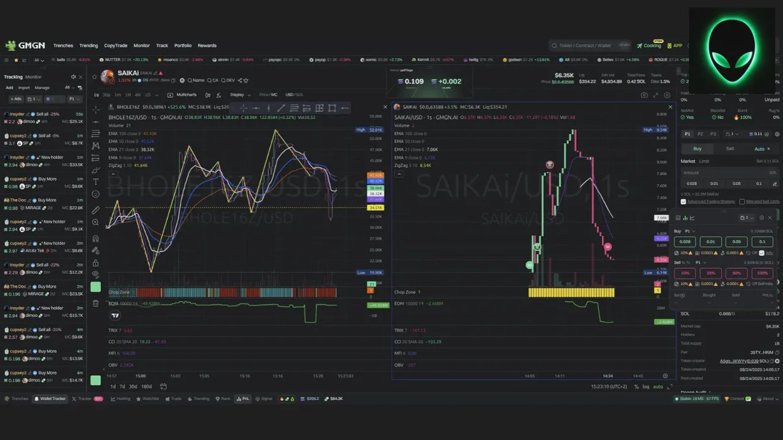Search by DEV next to SAIKAI header
The image size is (783, 440).
point(228,80)
